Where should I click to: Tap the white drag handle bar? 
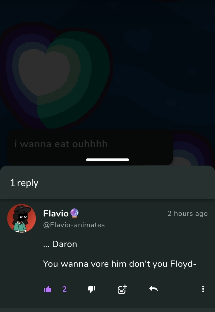(107, 160)
